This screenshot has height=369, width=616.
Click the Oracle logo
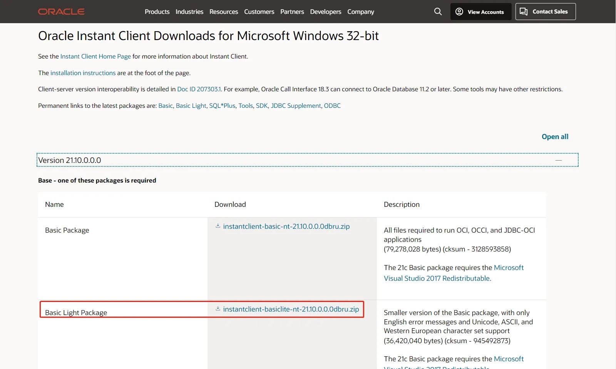[x=61, y=12]
